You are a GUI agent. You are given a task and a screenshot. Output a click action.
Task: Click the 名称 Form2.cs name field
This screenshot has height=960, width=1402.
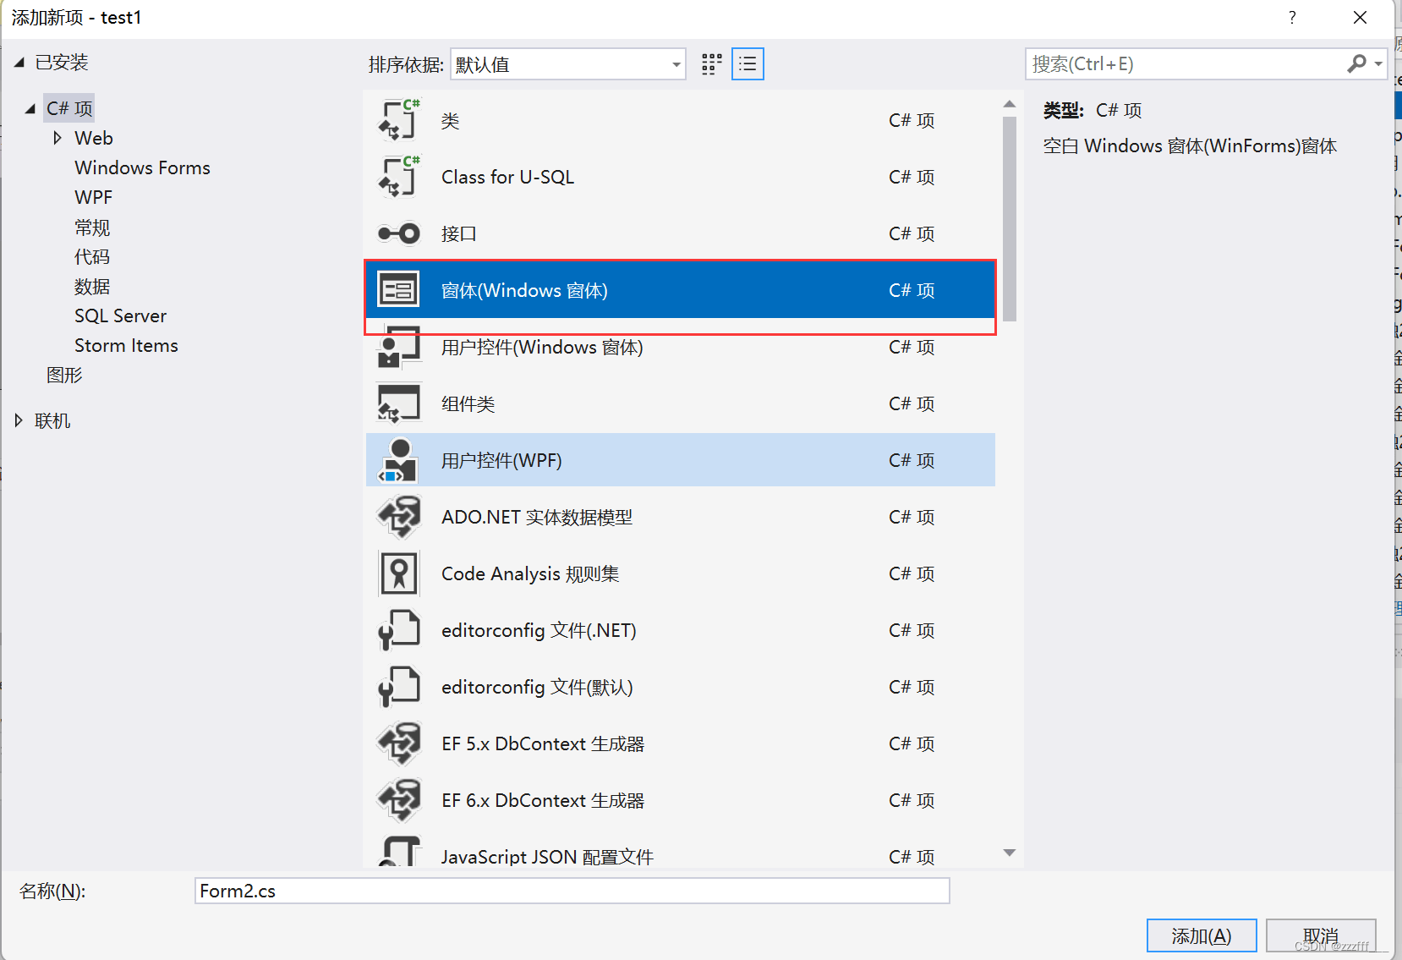[x=572, y=891]
